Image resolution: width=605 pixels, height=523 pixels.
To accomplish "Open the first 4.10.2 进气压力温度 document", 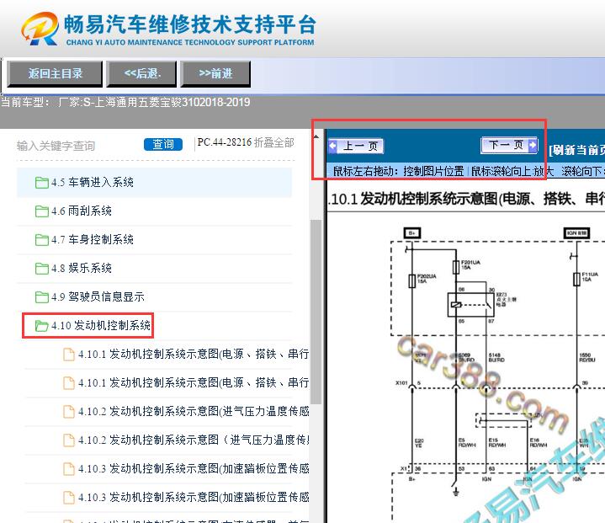I will (x=193, y=411).
